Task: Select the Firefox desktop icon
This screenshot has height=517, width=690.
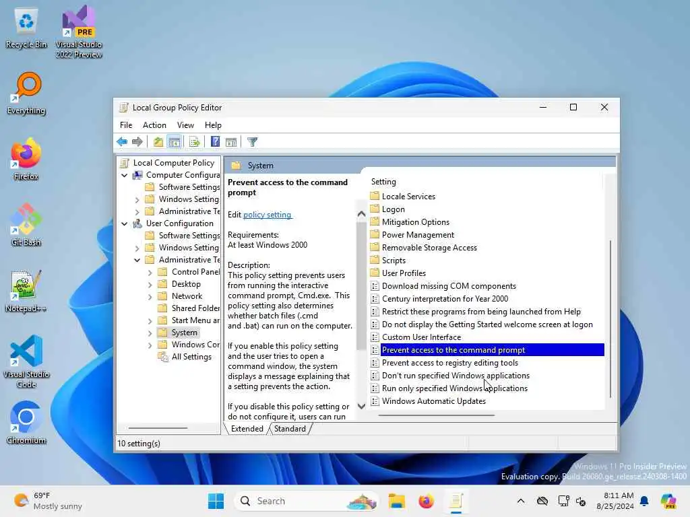Action: [x=26, y=160]
